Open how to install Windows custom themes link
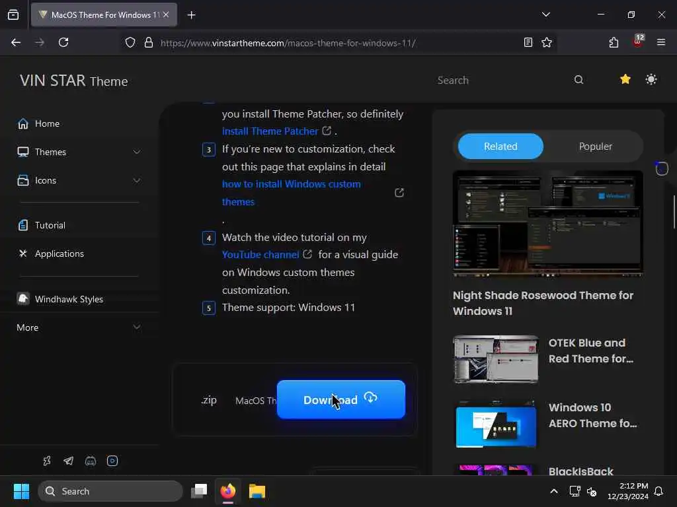 [x=292, y=193]
